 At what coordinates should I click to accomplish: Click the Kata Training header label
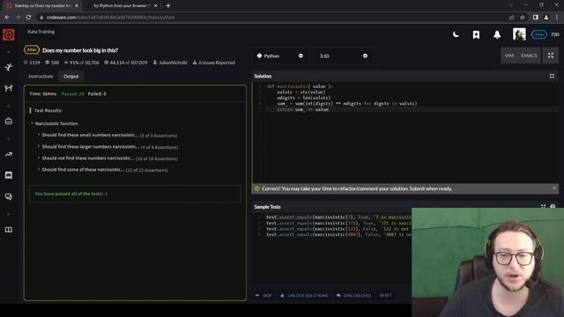tap(41, 32)
